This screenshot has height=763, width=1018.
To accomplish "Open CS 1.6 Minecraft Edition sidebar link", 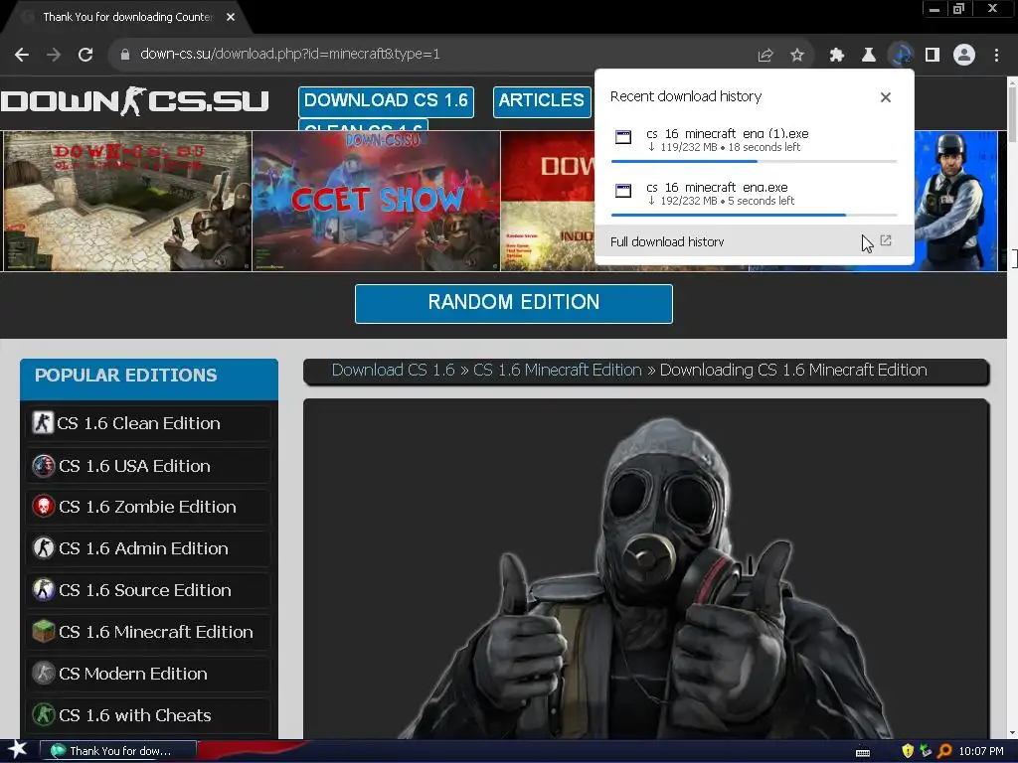I will coord(148,631).
